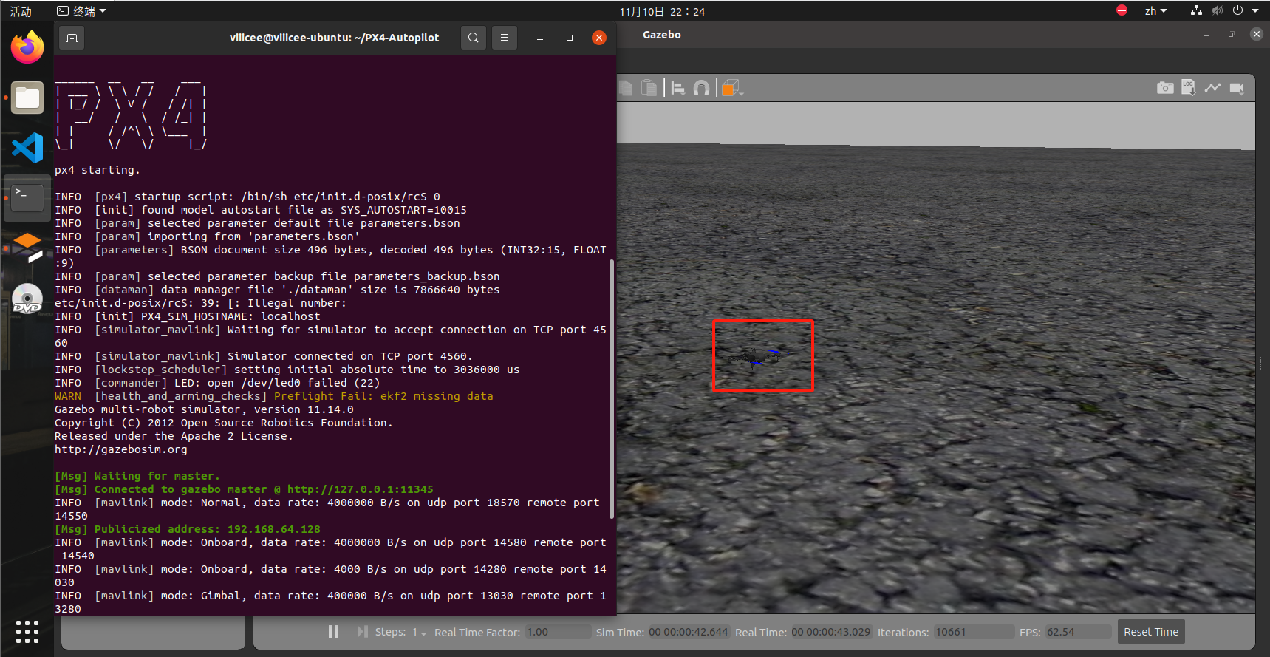Open the orange cube view angle tool
The image size is (1270, 657).
731,88
